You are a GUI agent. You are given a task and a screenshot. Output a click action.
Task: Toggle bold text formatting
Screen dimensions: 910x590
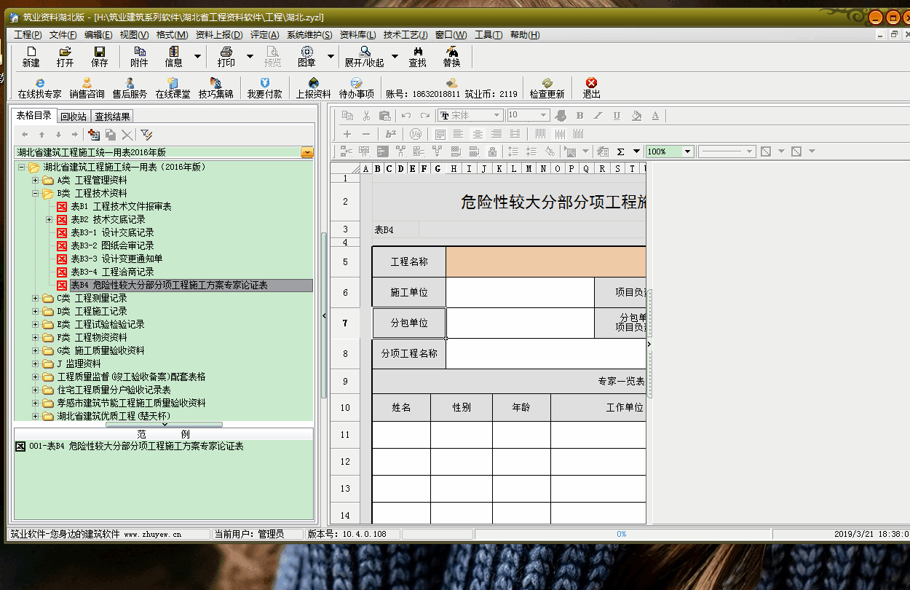(x=580, y=116)
